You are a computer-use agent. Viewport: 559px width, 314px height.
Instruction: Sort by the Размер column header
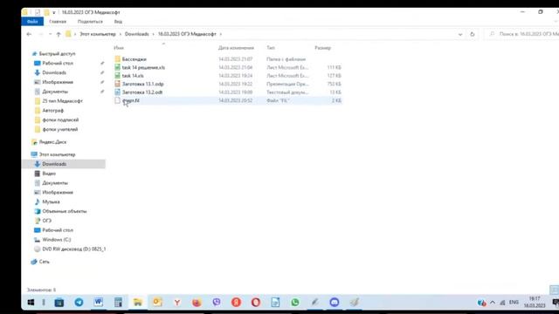(x=322, y=48)
